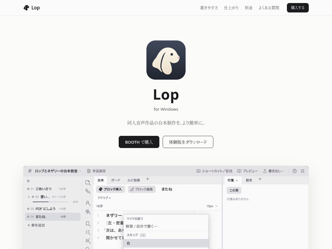Viewport: 332px width, 249px height.
Task: Open the page icon in vertical sidebar
Action: click(88, 182)
